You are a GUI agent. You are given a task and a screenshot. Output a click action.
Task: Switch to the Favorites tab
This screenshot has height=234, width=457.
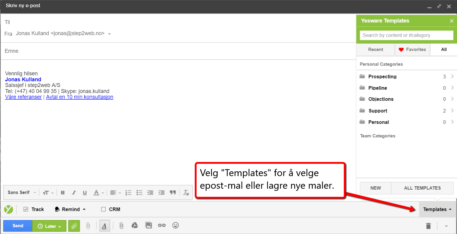pyautogui.click(x=412, y=49)
